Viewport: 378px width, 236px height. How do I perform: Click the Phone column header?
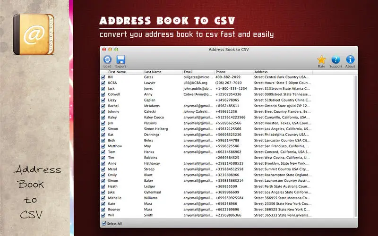233,72
